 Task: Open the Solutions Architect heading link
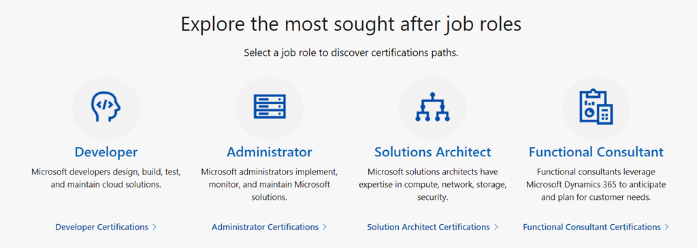[432, 152]
